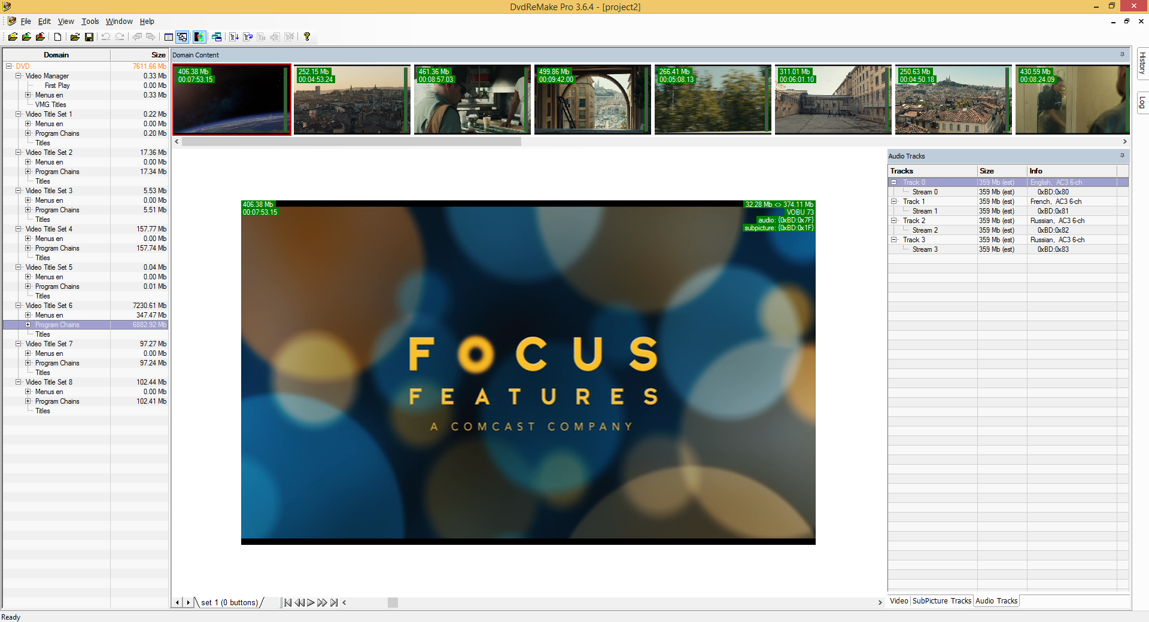Expand Program Chains under Video Title Set 4

click(x=28, y=248)
